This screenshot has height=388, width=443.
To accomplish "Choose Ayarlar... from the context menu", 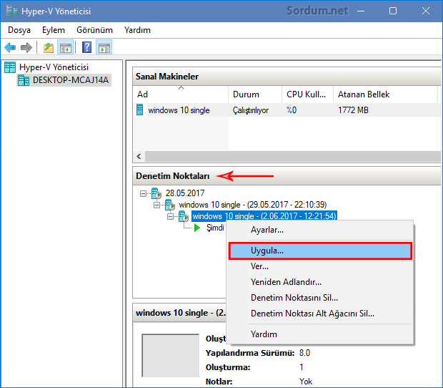I will [320, 230].
